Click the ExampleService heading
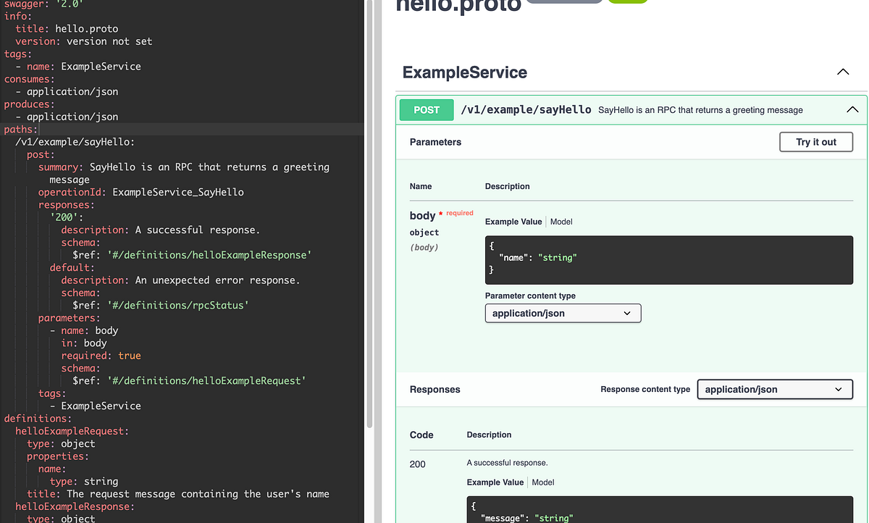The image size is (869, 523). [464, 72]
